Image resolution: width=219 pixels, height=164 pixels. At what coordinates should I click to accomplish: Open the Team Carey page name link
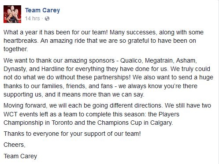pos(42,11)
